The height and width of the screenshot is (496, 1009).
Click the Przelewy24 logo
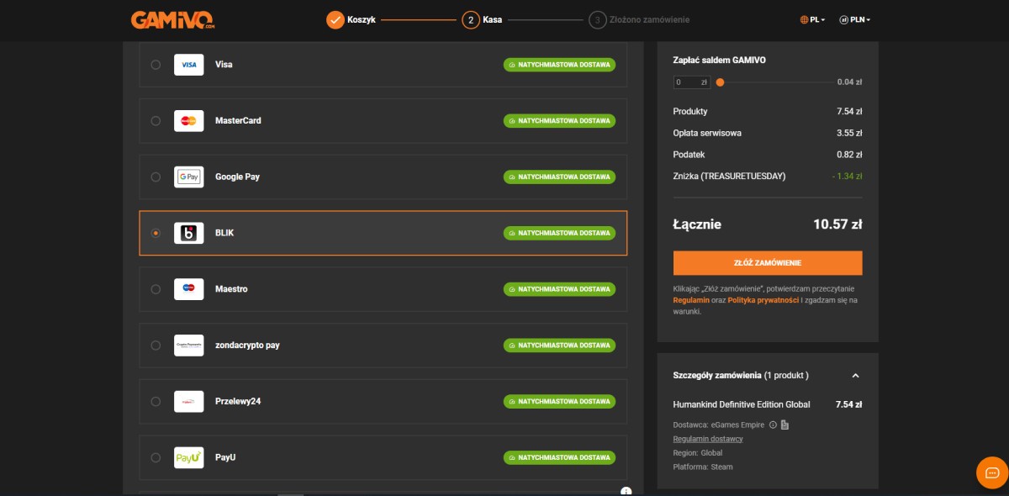[x=188, y=402]
